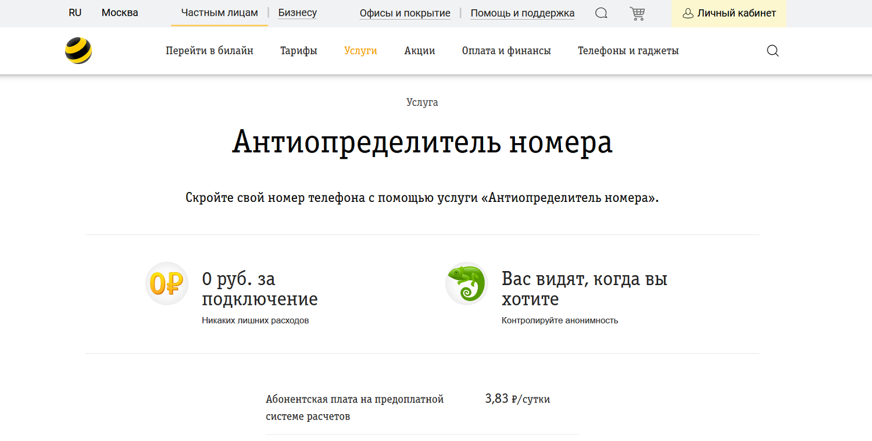Viewport: 872px width, 441px height.
Task: Open the chat bubble icon in top bar
Action: tap(601, 13)
